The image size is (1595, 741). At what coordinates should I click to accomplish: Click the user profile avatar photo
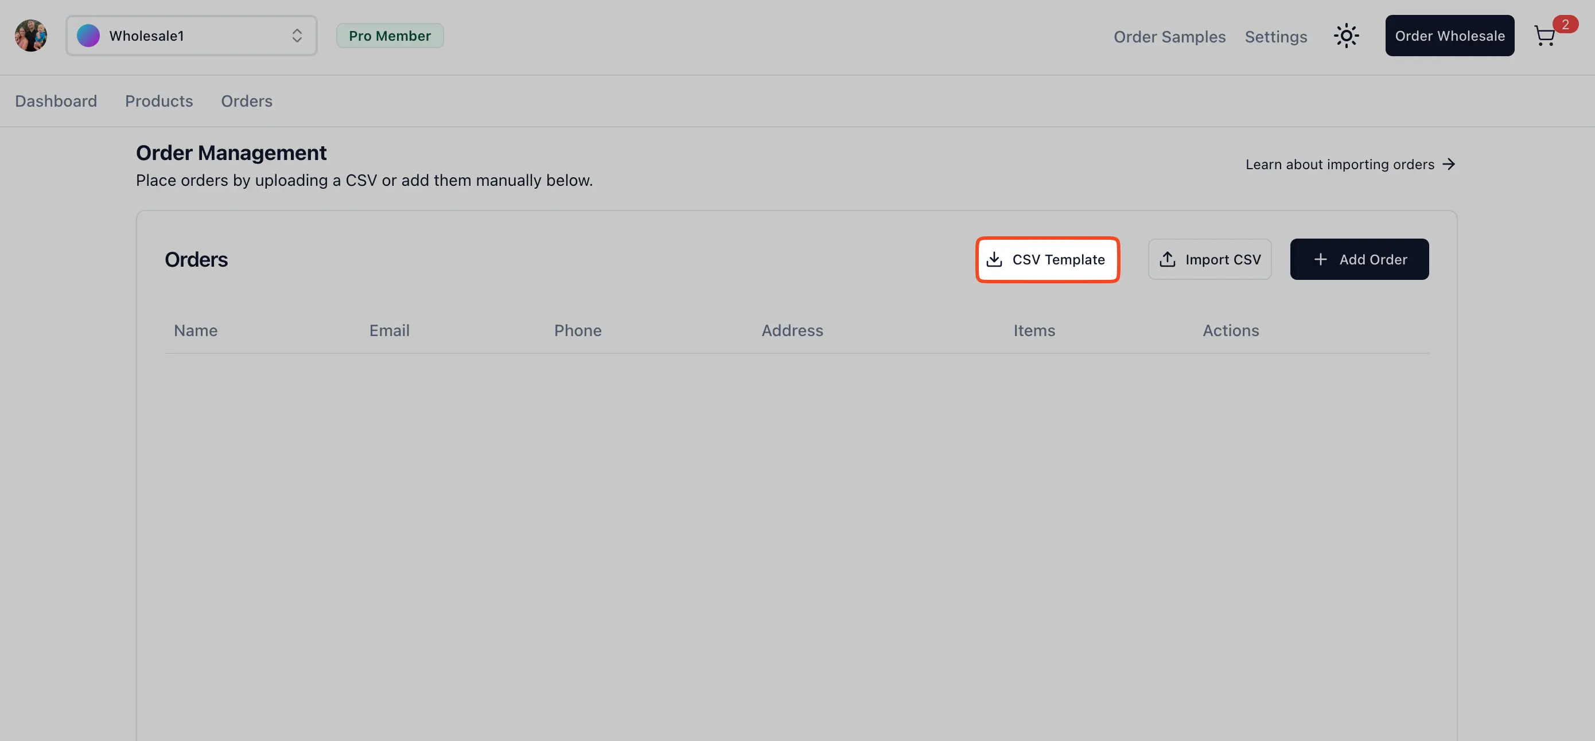pyautogui.click(x=31, y=36)
